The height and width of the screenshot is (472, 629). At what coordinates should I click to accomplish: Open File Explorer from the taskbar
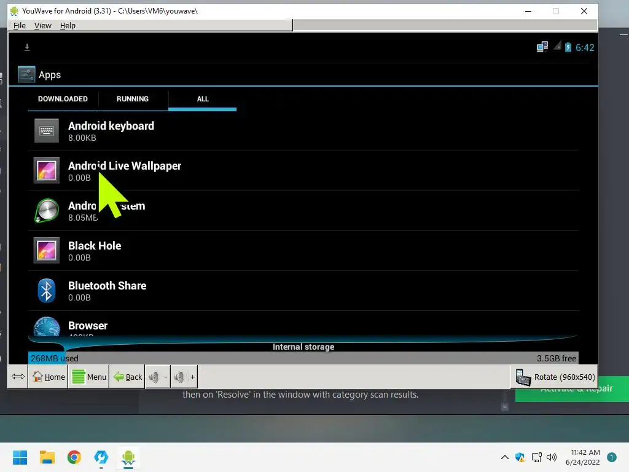(x=47, y=457)
